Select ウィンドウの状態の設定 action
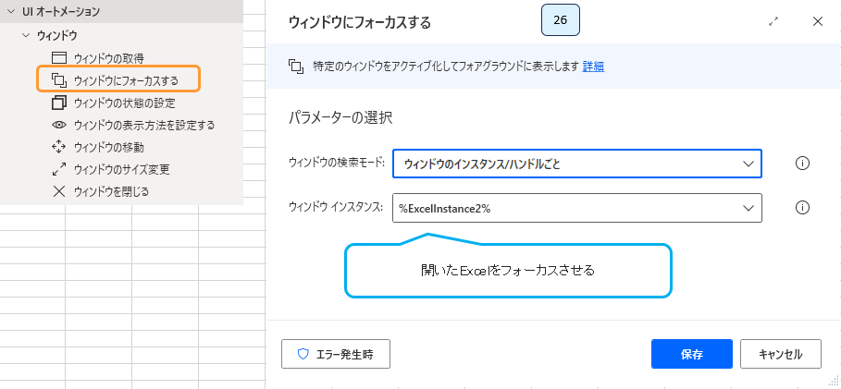841x389 pixels. pyautogui.click(x=124, y=103)
